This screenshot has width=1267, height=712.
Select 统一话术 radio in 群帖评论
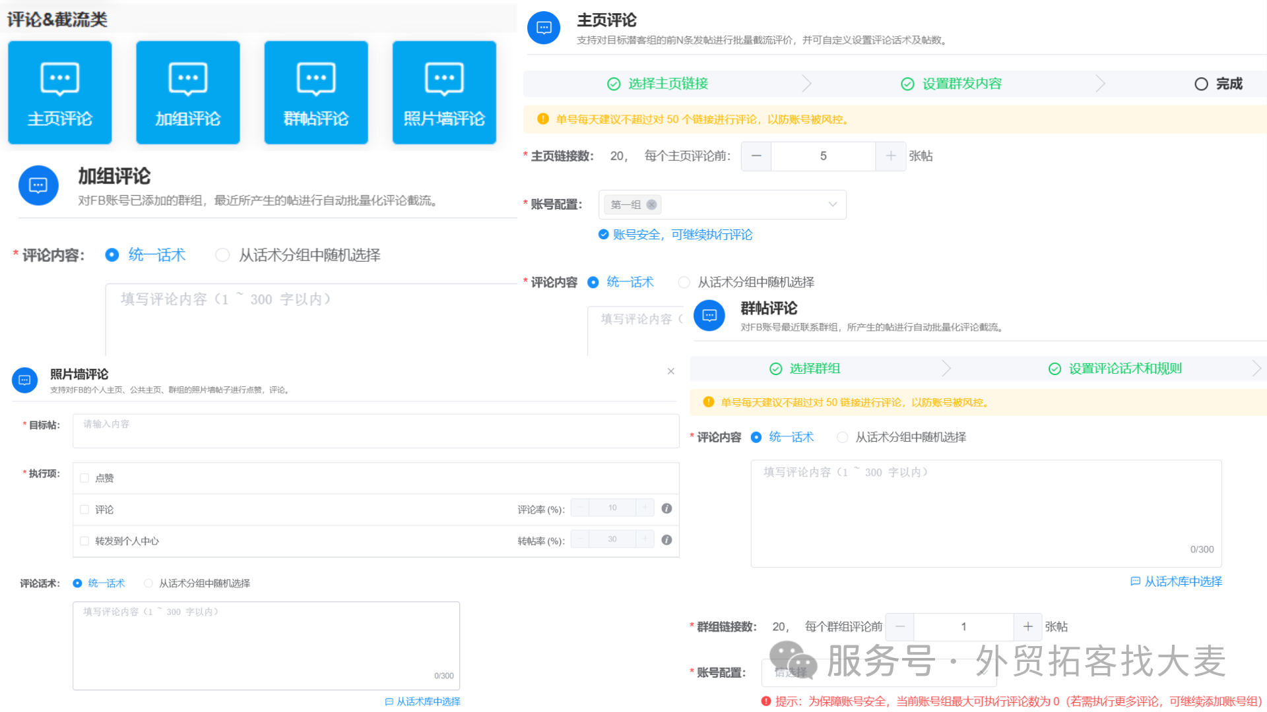756,437
